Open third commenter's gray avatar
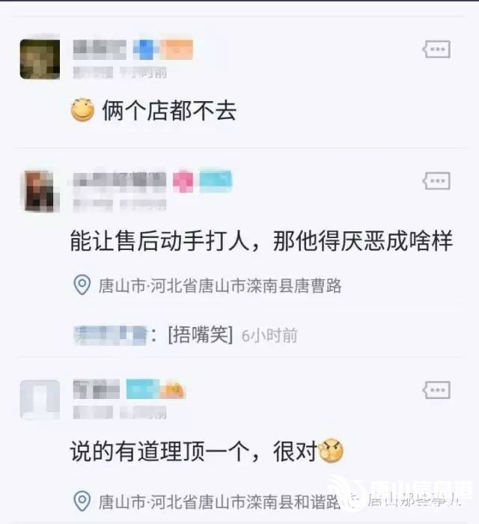 (x=40, y=399)
